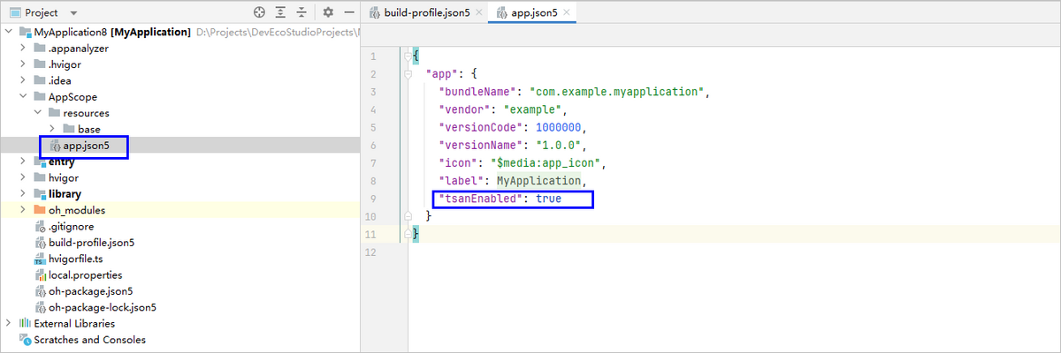Fold the root brace on line 1
Viewport: 1061px width, 353px height.
[x=408, y=56]
